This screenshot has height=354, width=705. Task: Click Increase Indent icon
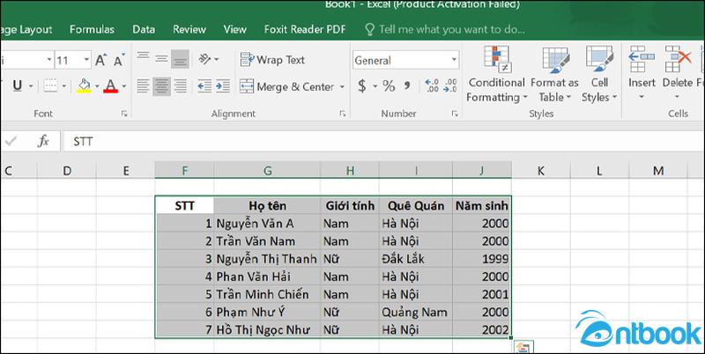[223, 86]
